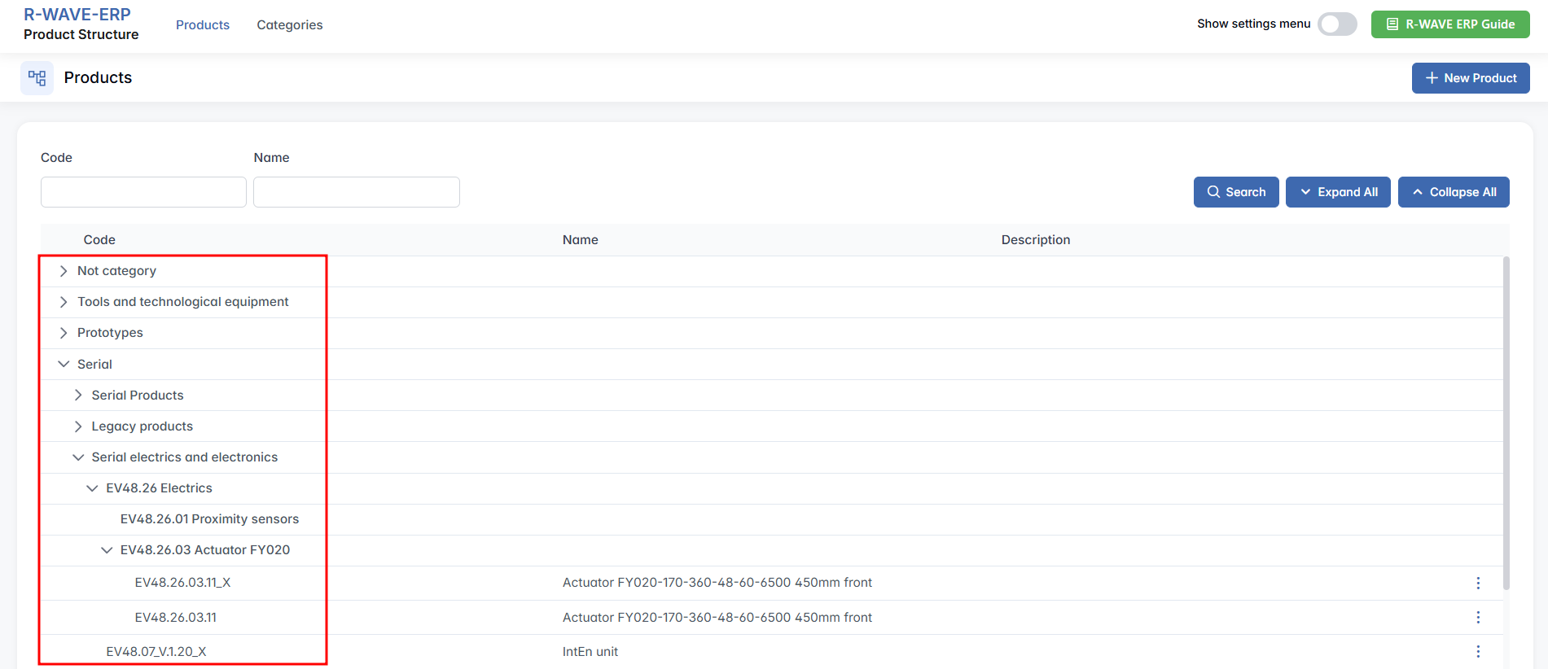The height and width of the screenshot is (669, 1548).
Task: Open the R-WAVE ERP Guide
Action: point(1449,24)
